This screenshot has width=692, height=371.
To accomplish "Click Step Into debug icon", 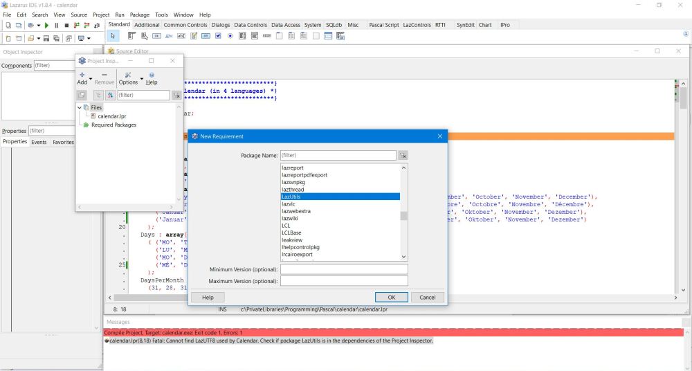I will coord(77,26).
